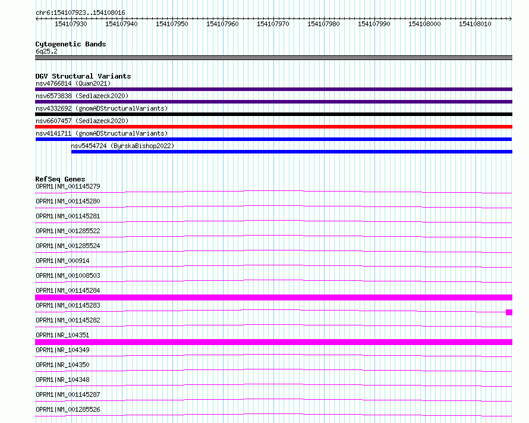Click ruler position 154107950
This screenshot has height=423, width=529.
172,24
